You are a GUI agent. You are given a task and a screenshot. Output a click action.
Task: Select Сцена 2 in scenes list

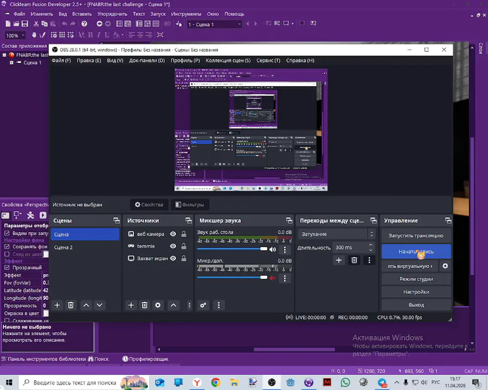85,247
